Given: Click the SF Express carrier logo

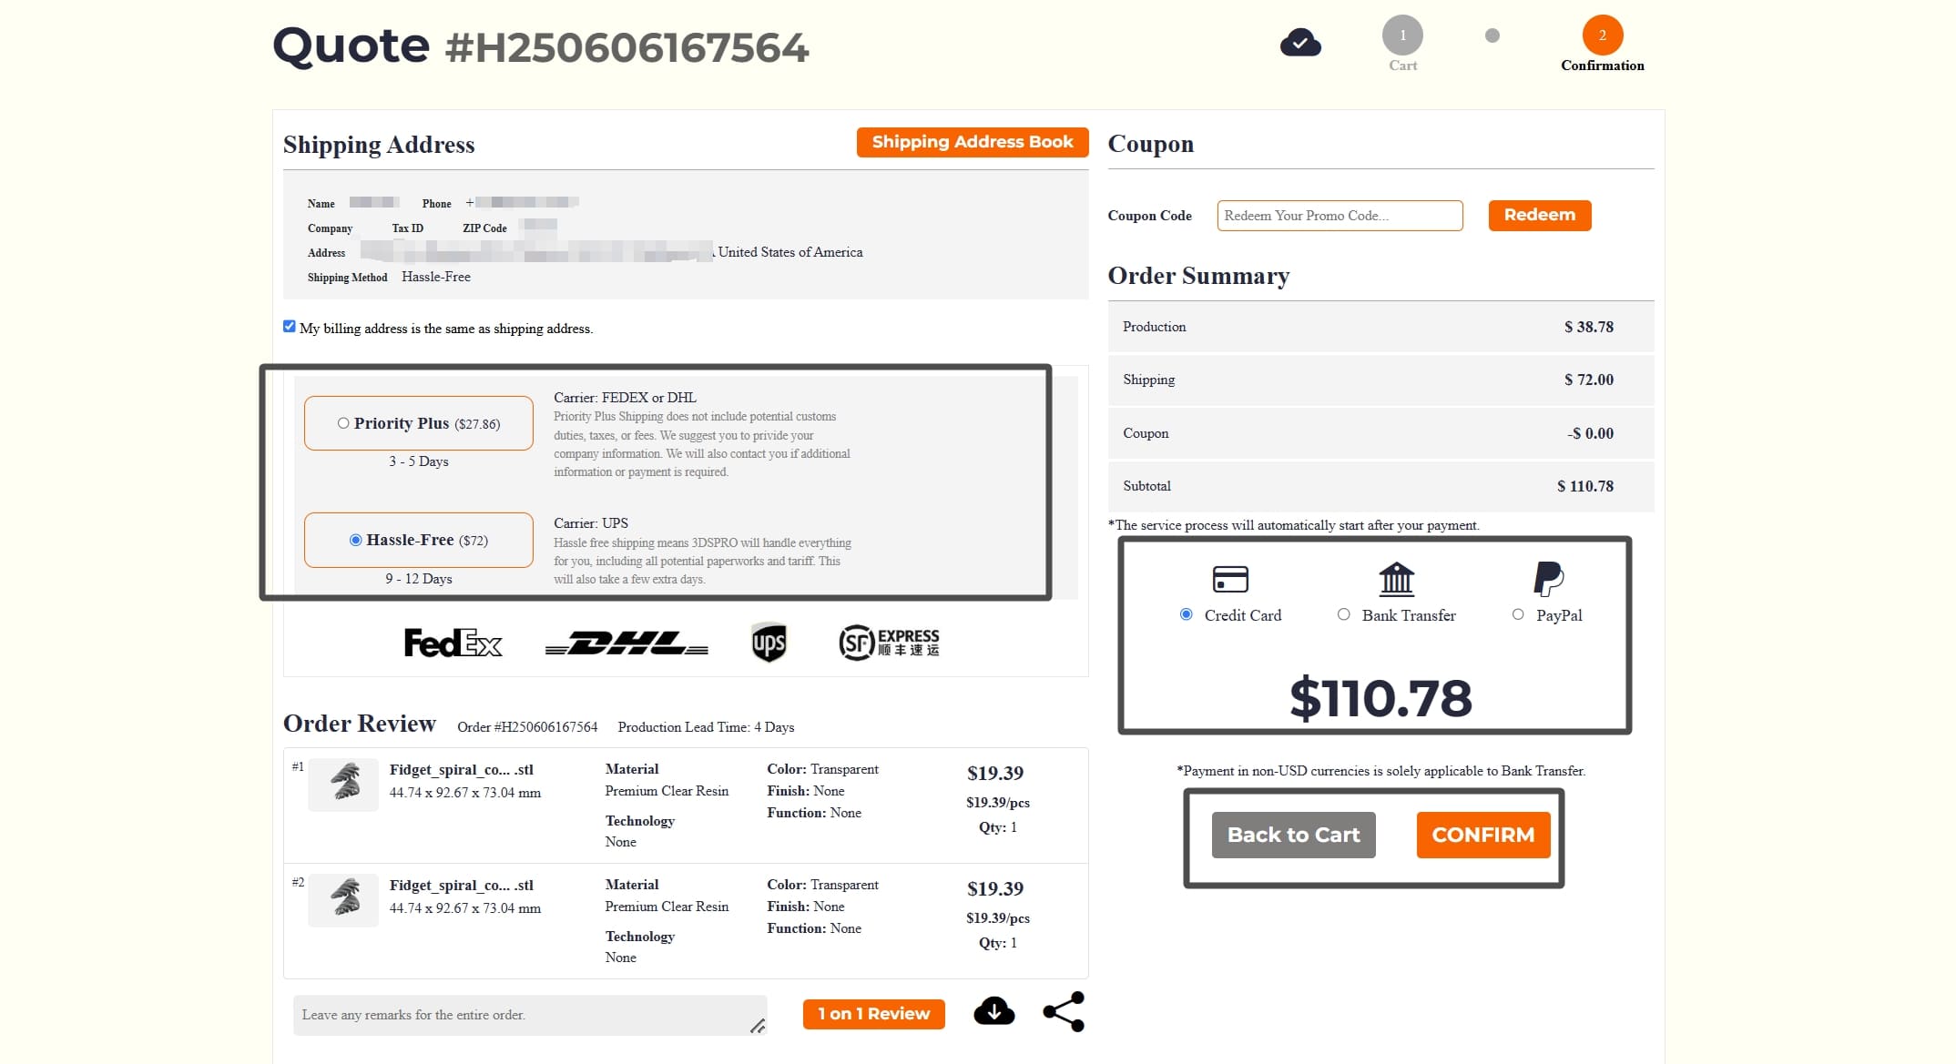Looking at the screenshot, I should click(888, 643).
